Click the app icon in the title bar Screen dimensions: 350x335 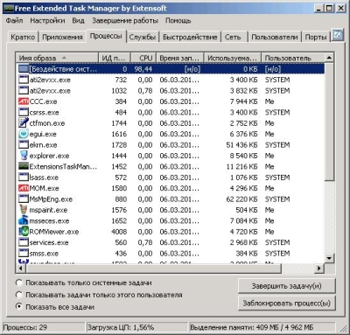[8, 8]
